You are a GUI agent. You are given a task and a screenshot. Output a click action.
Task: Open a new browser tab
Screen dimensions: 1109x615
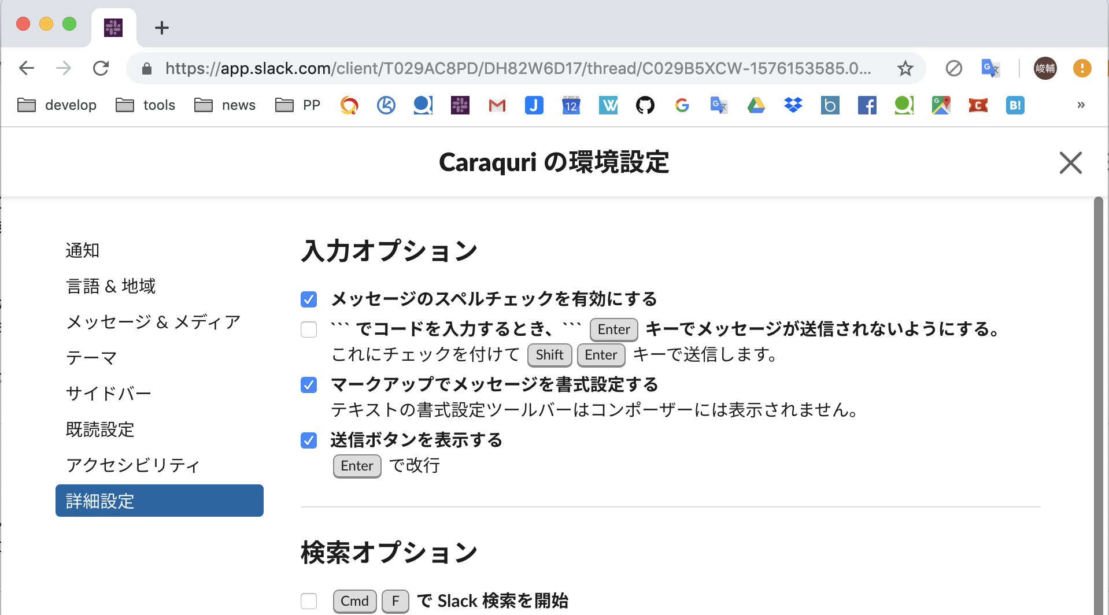[x=162, y=27]
